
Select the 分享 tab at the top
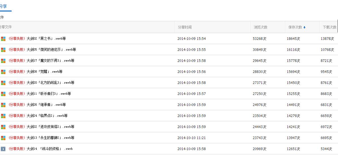coord(3,6)
